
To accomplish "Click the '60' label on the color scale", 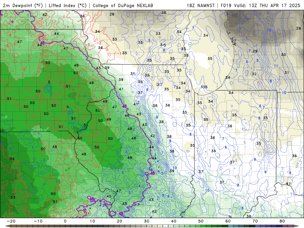I will pos(228,221).
